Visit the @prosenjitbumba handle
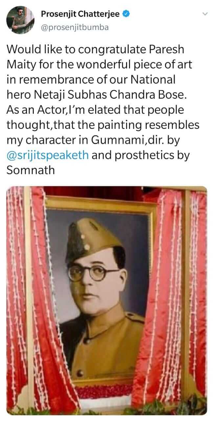Screen dimensions: 214x421 [75, 27]
